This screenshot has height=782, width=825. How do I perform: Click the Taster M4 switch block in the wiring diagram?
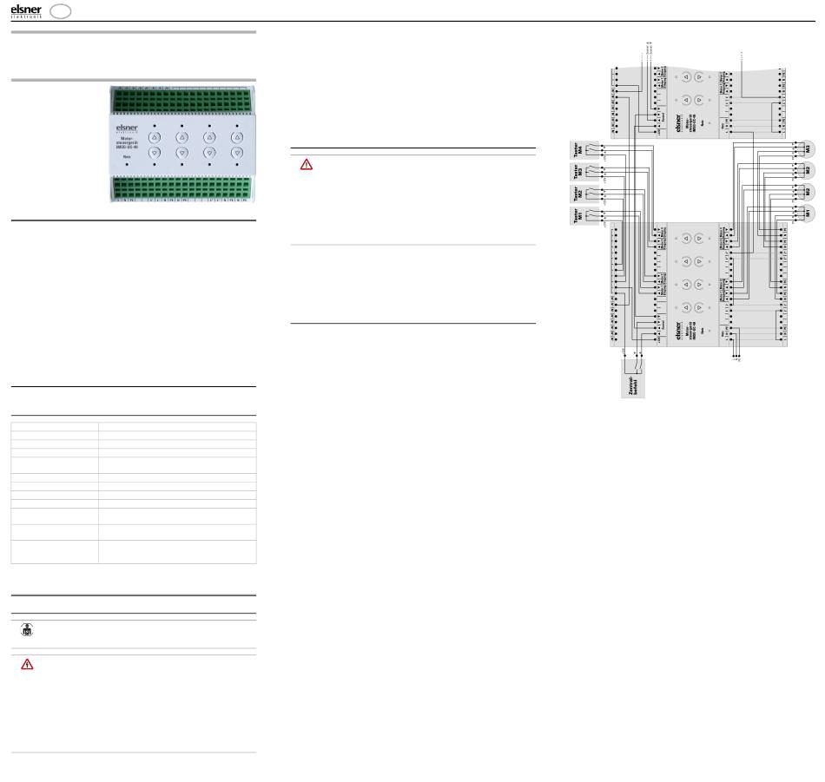tap(585, 150)
